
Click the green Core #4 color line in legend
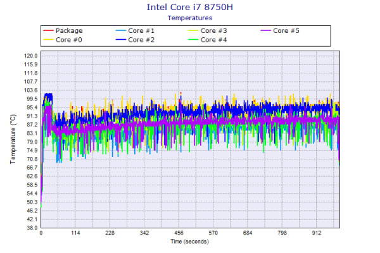(x=193, y=40)
